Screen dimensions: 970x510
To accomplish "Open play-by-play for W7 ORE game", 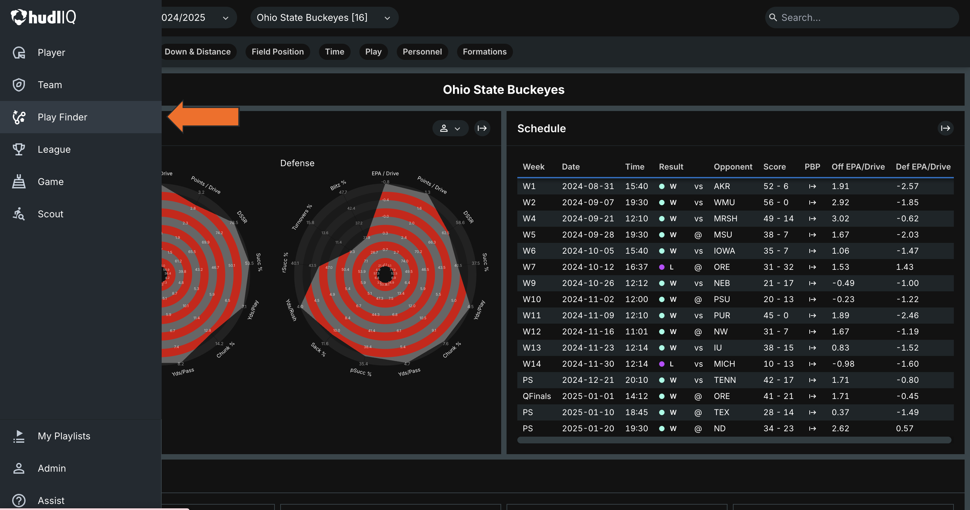I will click(813, 267).
